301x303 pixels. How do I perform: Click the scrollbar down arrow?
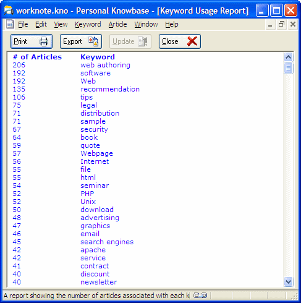[x=288, y=281]
